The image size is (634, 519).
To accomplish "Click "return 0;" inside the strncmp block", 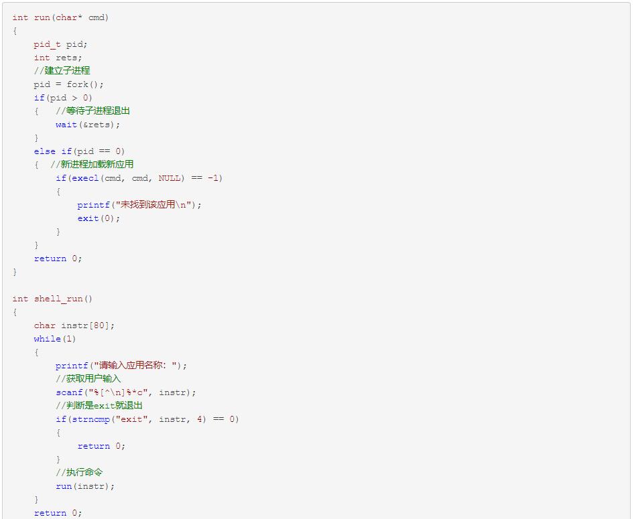I will [x=101, y=446].
